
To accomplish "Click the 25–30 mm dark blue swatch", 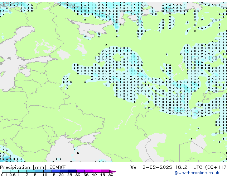I will pos(72,171).
